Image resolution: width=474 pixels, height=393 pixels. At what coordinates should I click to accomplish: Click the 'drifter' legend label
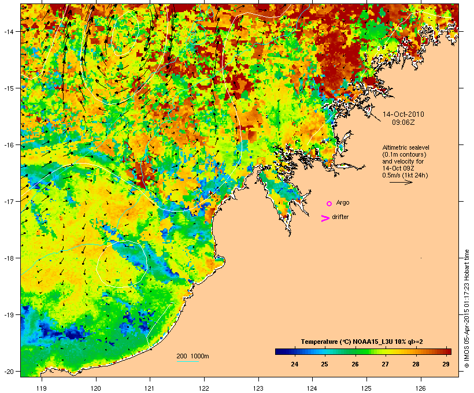point(340,217)
